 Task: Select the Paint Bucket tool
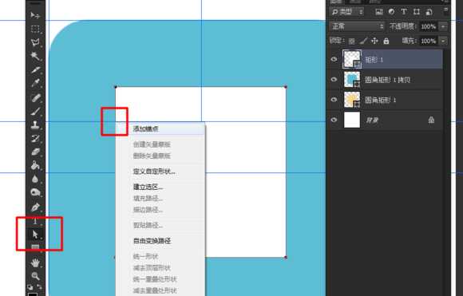click(x=35, y=165)
